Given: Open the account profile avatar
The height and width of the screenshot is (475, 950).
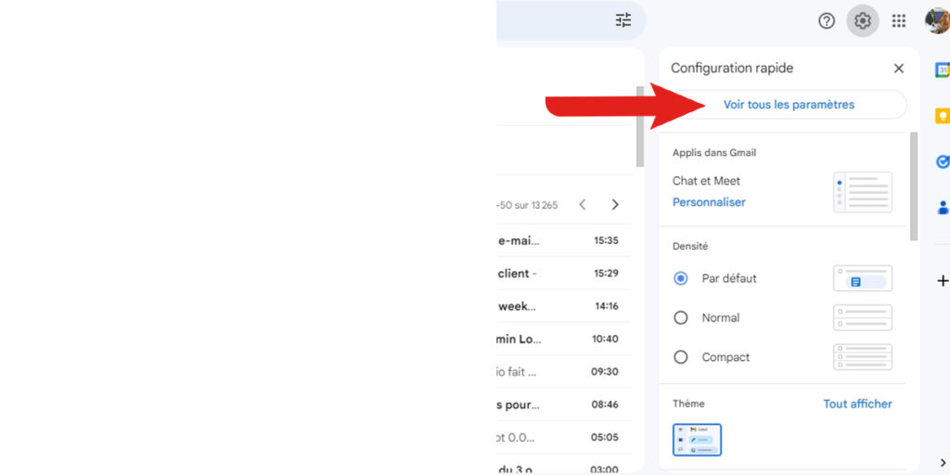Looking at the screenshot, I should pyautogui.click(x=937, y=20).
